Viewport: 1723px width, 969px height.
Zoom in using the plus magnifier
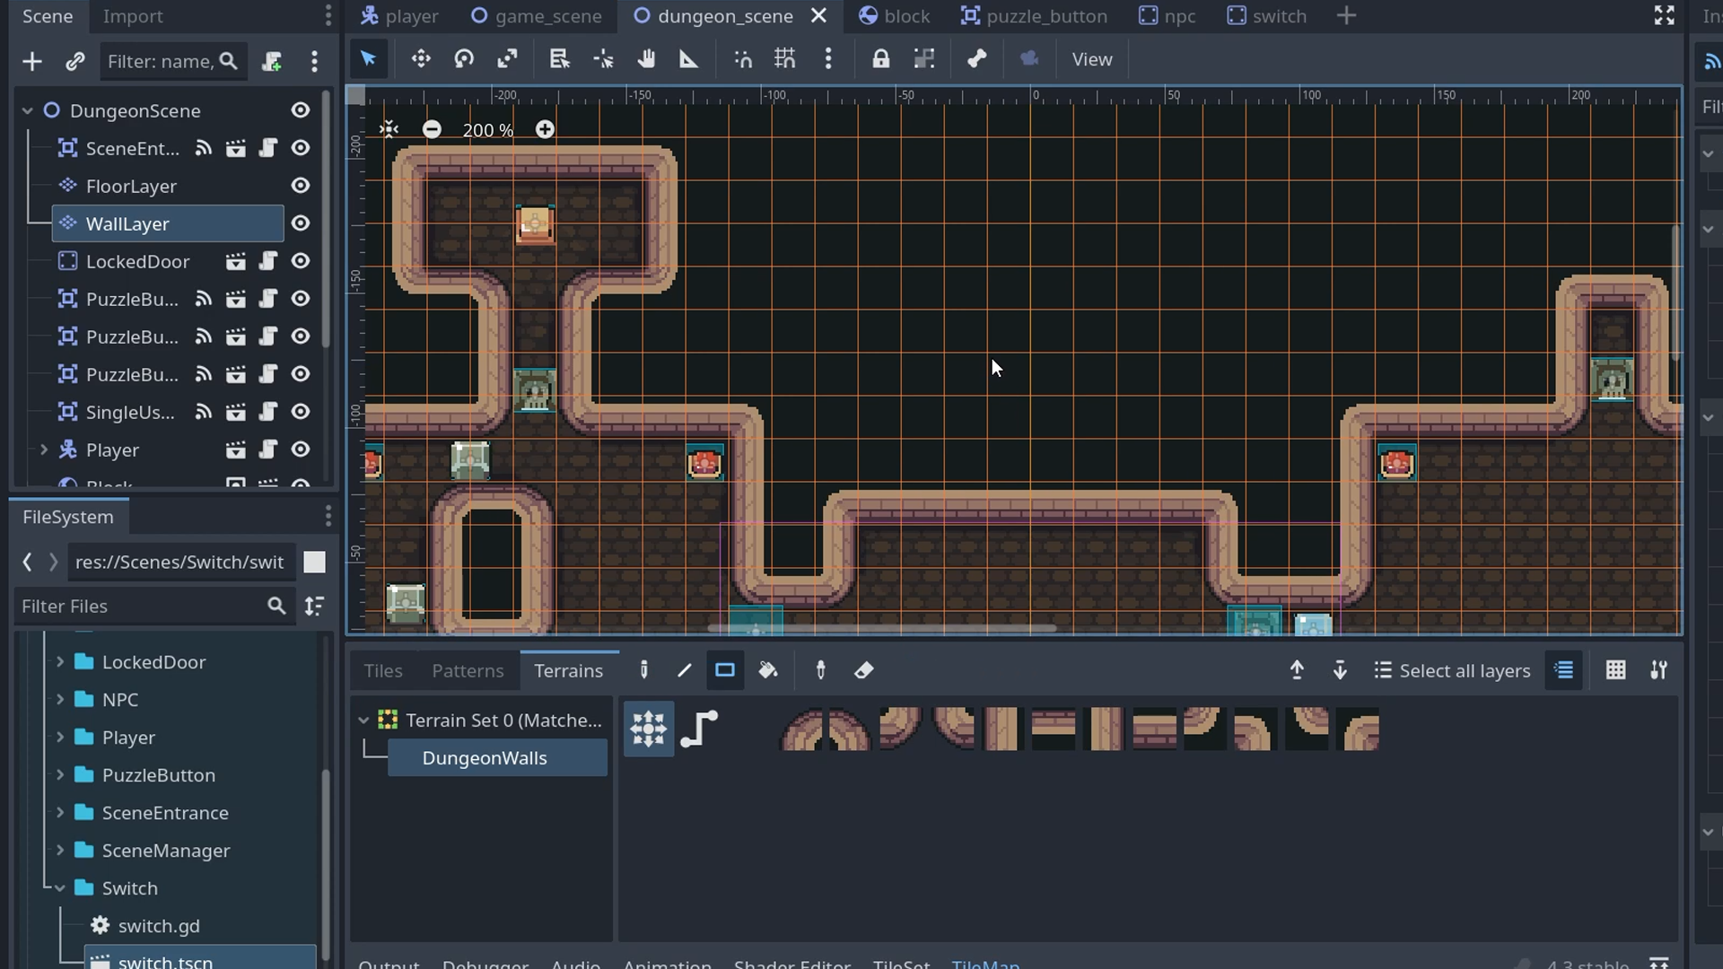(x=545, y=128)
